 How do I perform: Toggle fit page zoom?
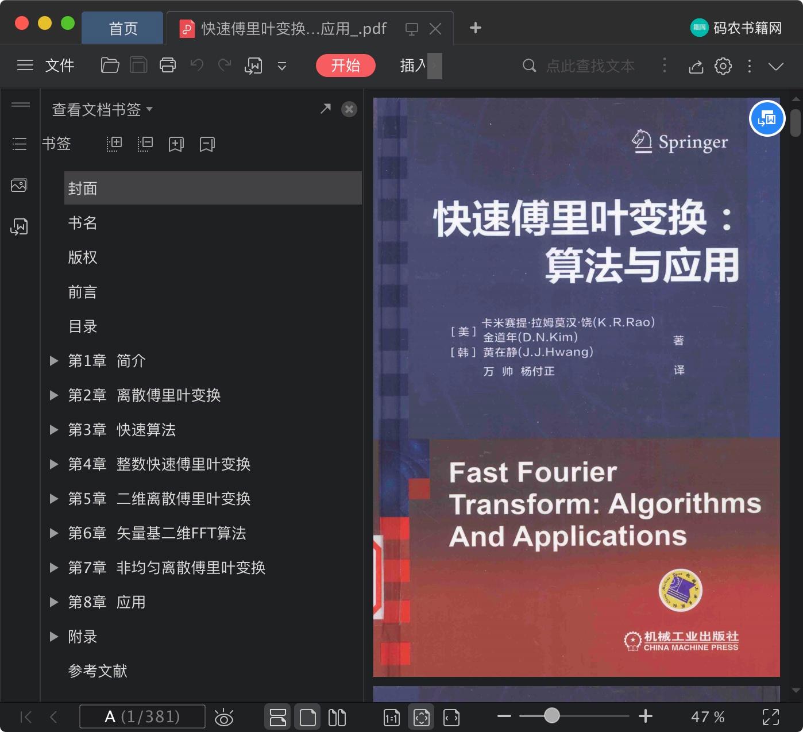[422, 717]
